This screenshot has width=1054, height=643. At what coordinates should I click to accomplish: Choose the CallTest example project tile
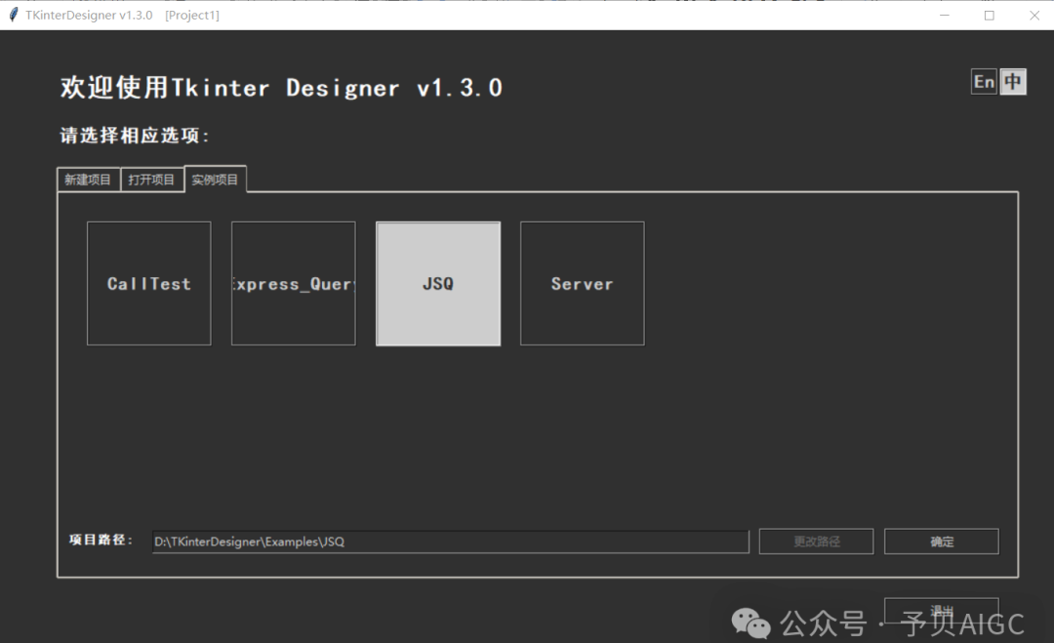coord(149,284)
